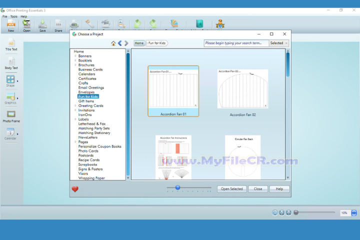Click the Share toolbar icon
Viewport: 360px width, 240px height.
click(58, 25)
